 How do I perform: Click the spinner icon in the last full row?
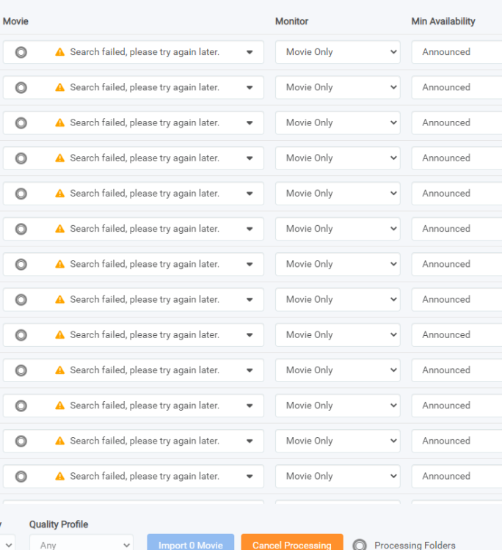click(x=21, y=477)
